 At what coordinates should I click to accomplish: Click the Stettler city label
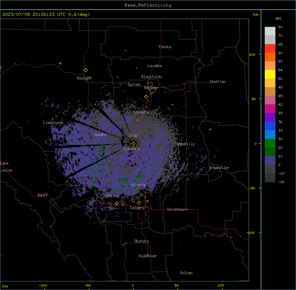[x=218, y=82]
